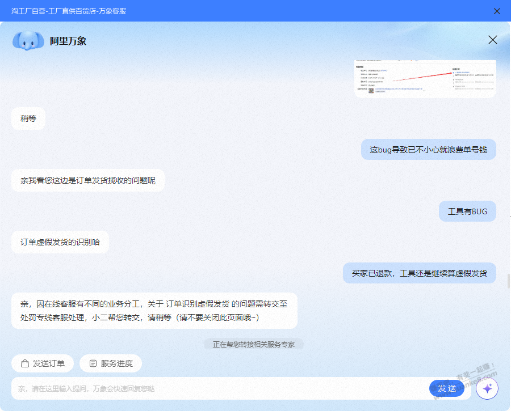Viewport: 511px width, 411px height.
Task: Open the screenshot thumbnail in the chat
Action: [x=425, y=78]
